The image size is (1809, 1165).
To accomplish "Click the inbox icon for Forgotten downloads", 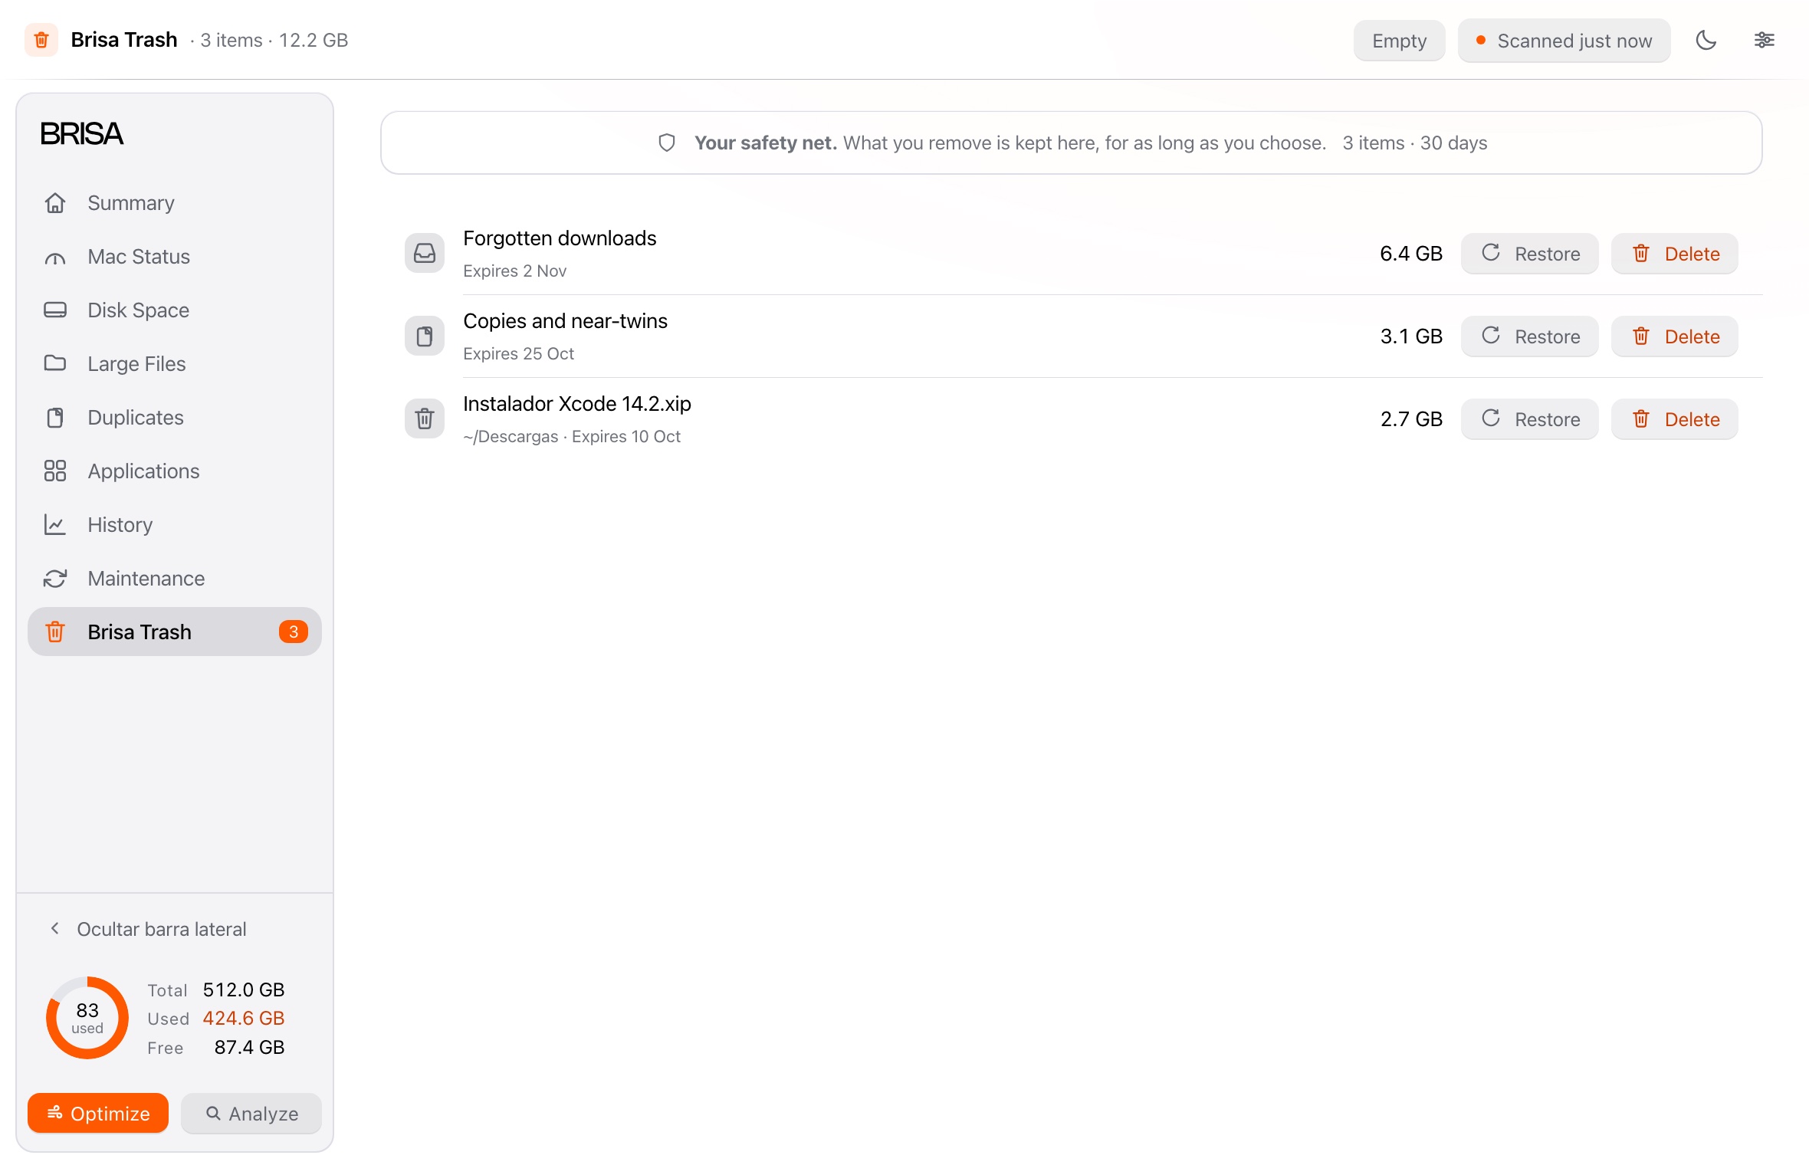I will [x=425, y=253].
